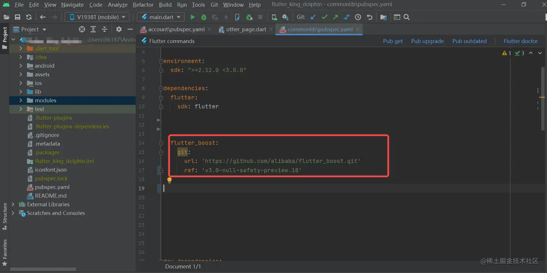
Task: Open the Refactor menu
Action: click(143, 5)
